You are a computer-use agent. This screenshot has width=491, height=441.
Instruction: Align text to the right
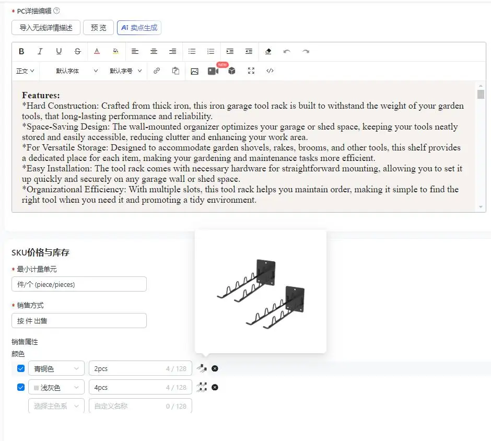pyautogui.click(x=172, y=51)
